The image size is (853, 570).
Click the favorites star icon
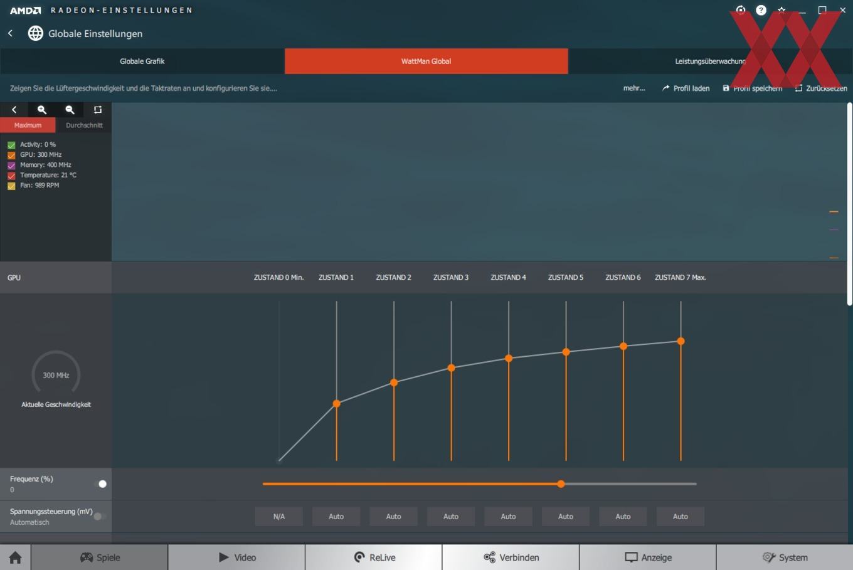point(781,10)
